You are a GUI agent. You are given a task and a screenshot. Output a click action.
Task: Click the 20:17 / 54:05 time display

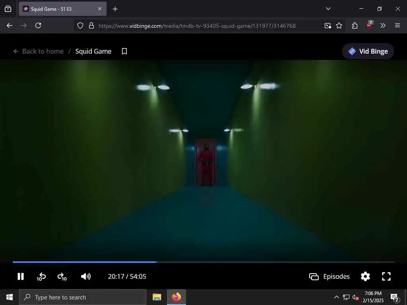[127, 276]
